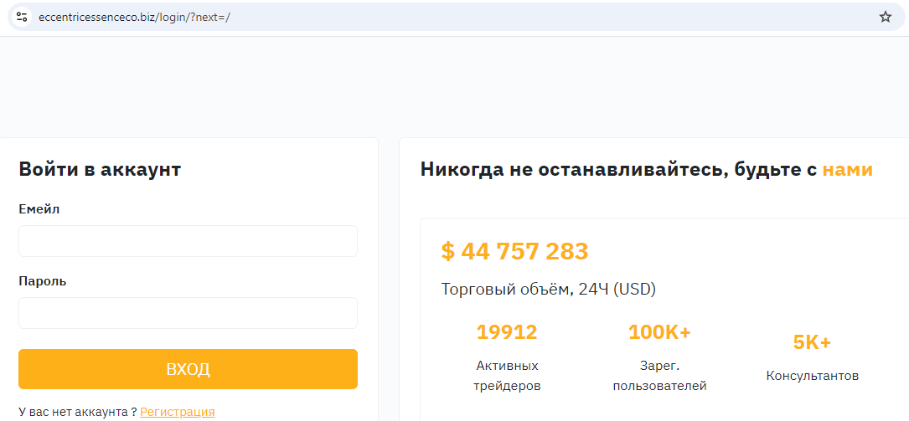The image size is (909, 421).
Task: Click the orange ВХОД button
Action: 188,369
